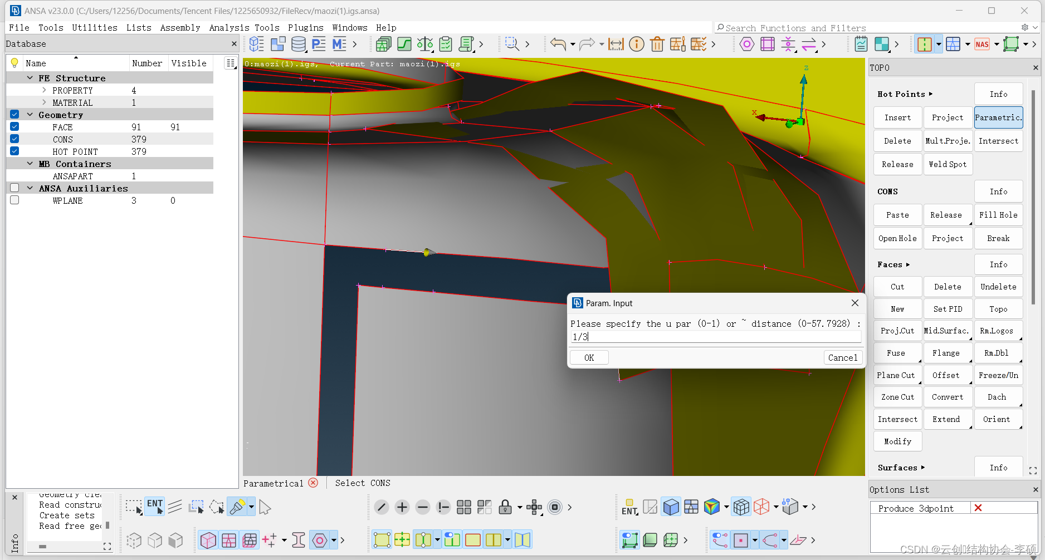Expand the PROPERTY item in Database tree
1045x560 pixels.
pos(44,90)
